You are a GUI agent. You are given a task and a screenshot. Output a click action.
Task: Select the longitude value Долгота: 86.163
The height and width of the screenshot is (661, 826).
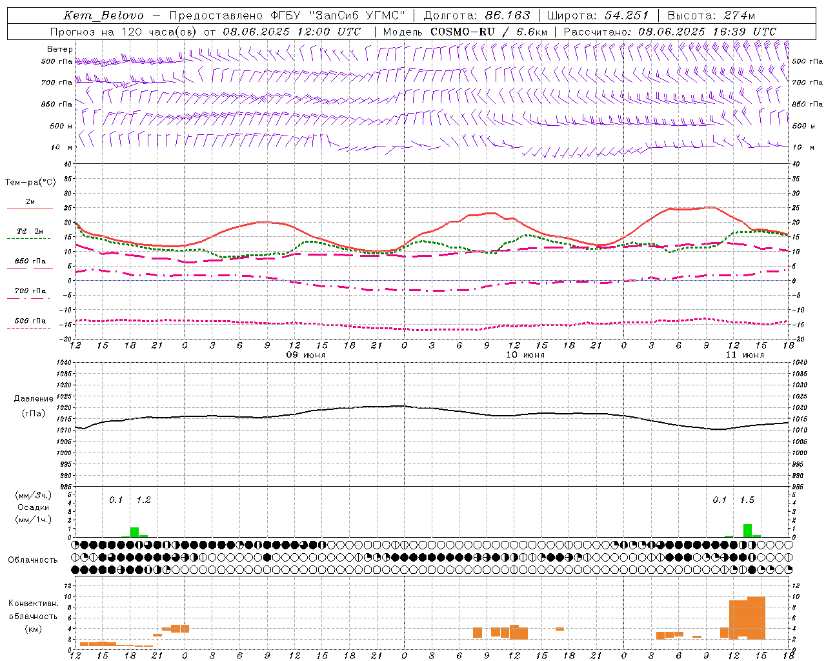[477, 15]
